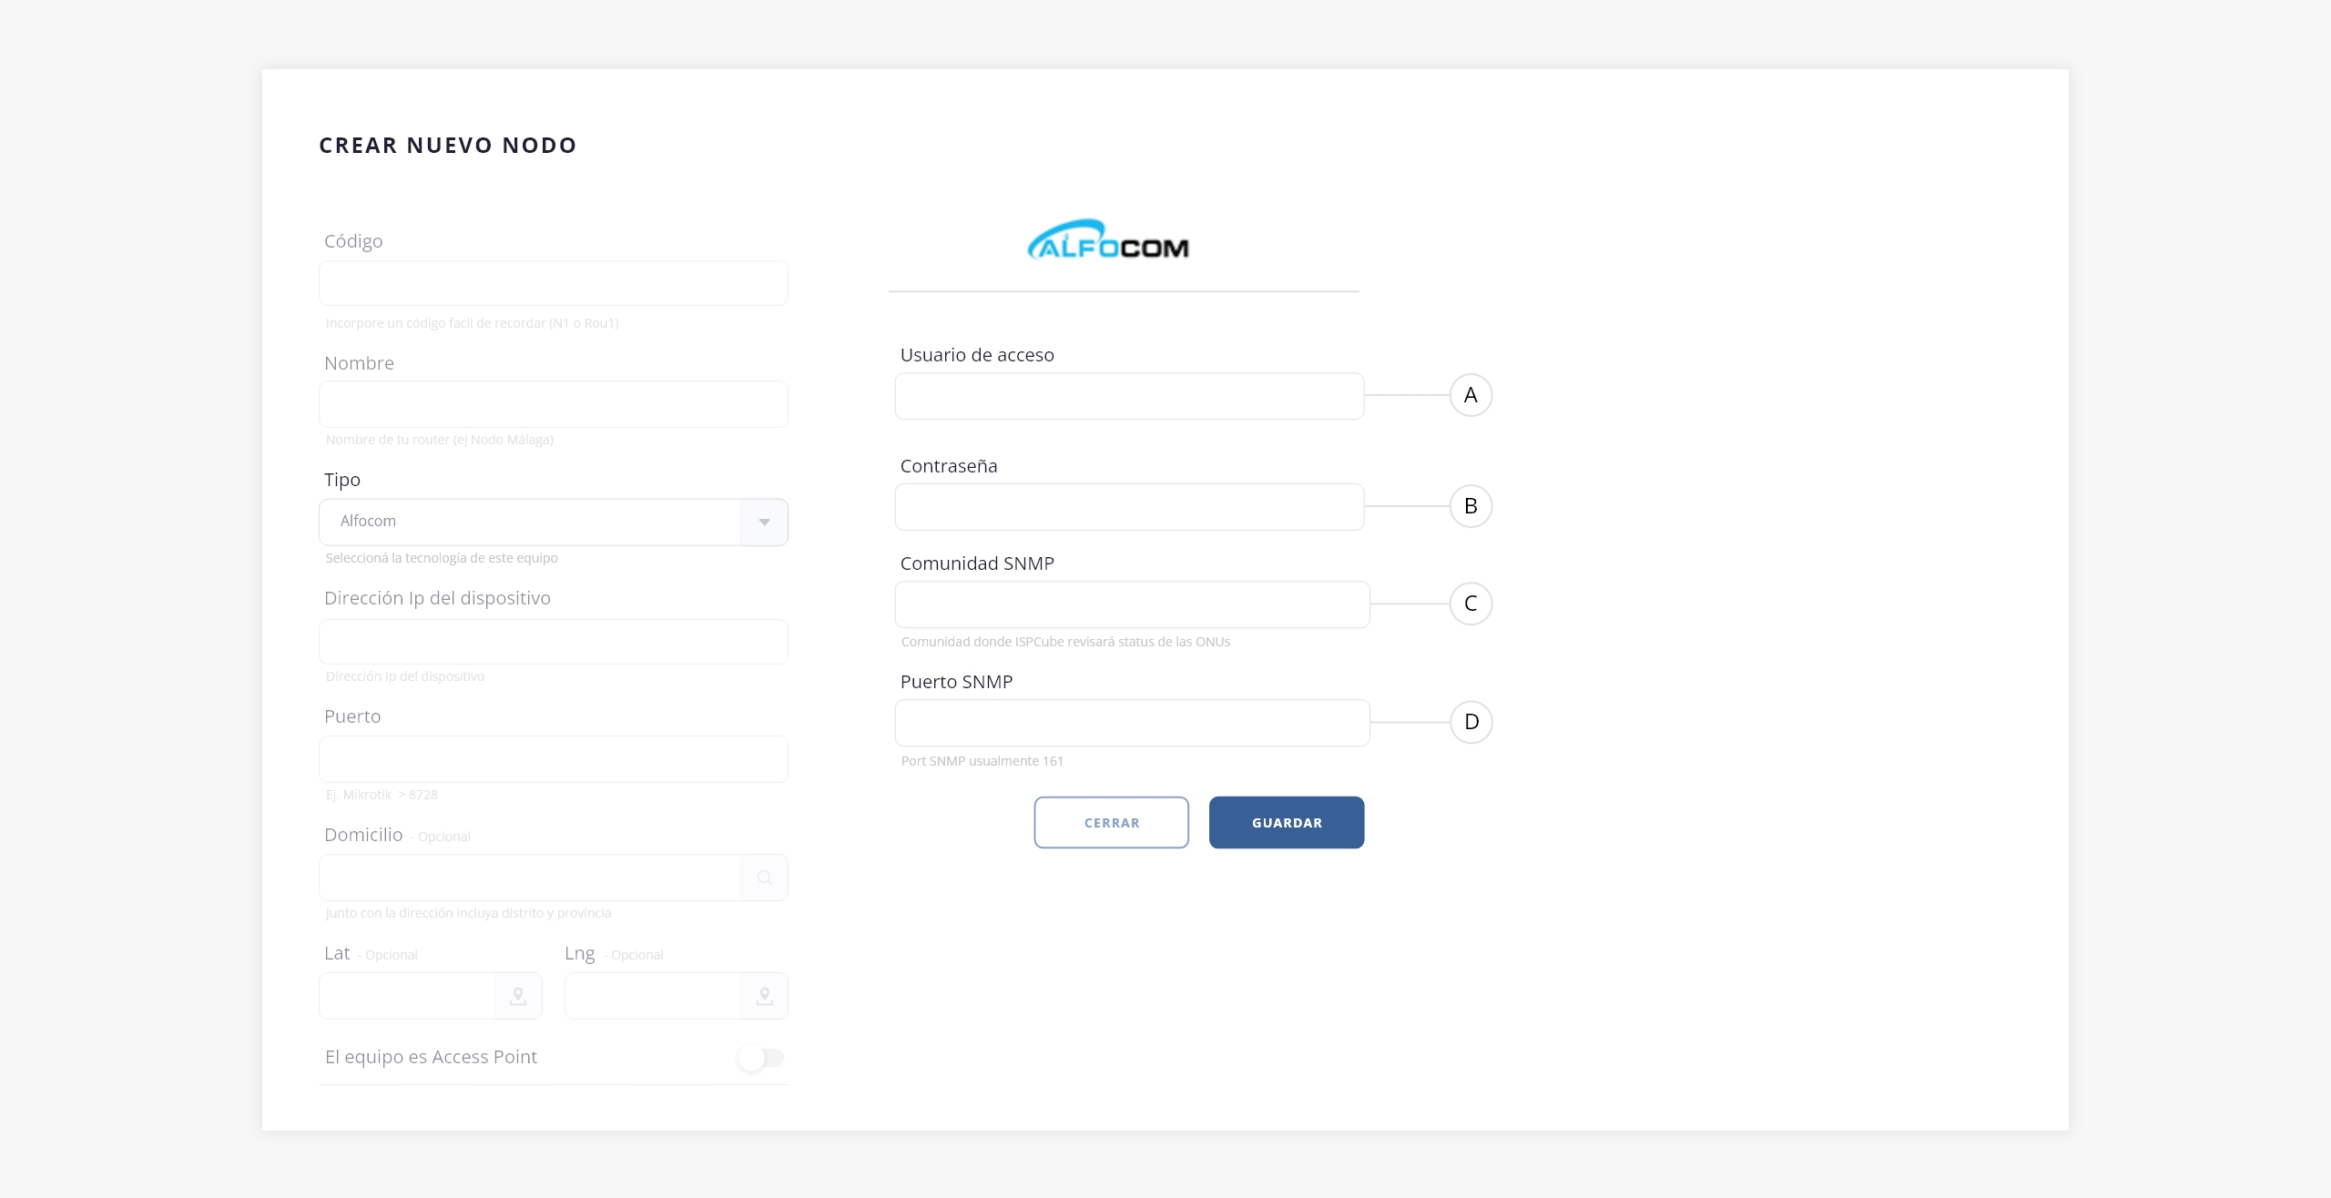The height and width of the screenshot is (1198, 2331).
Task: Click the Puerto SNMP input field
Action: 1131,723
